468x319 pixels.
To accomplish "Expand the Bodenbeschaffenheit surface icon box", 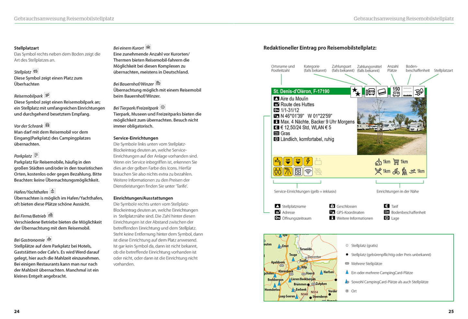I will click(x=408, y=92).
